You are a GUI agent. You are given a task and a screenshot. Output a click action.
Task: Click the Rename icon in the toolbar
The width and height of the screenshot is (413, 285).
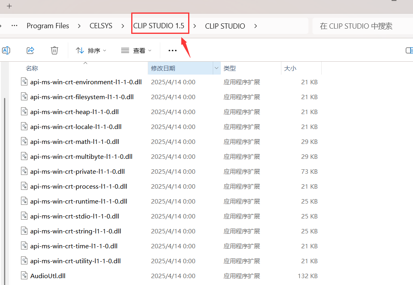6,50
